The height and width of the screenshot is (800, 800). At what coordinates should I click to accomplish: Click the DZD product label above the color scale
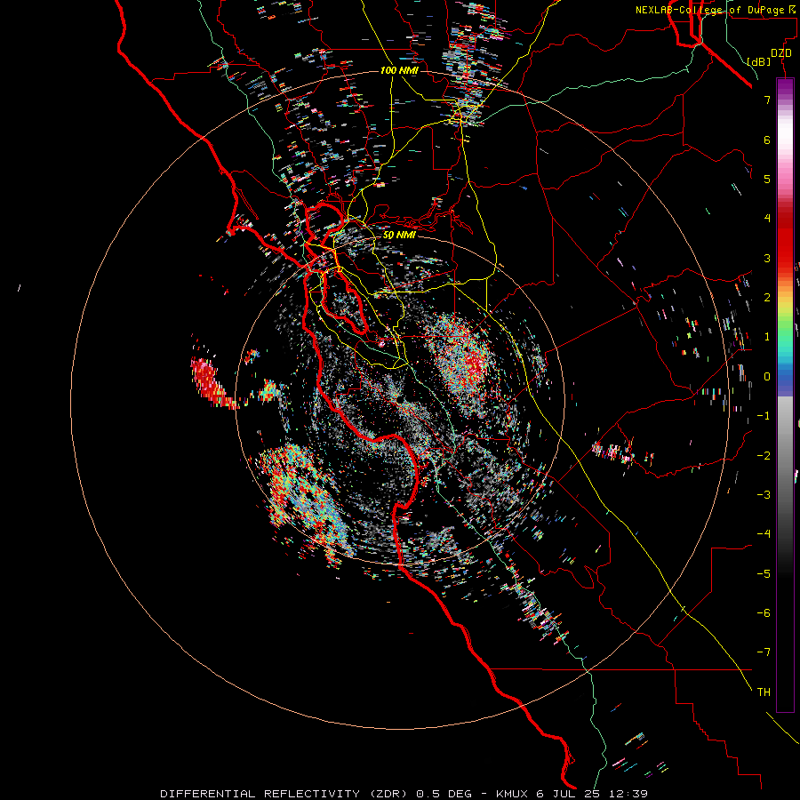pos(781,53)
